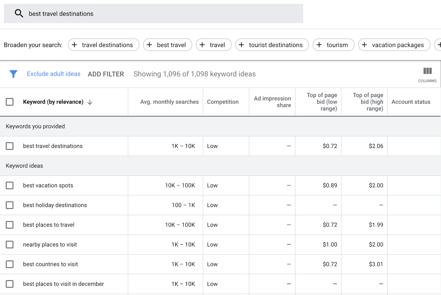
Task: Check the select-all checkbox in table header
Action: coord(10,102)
